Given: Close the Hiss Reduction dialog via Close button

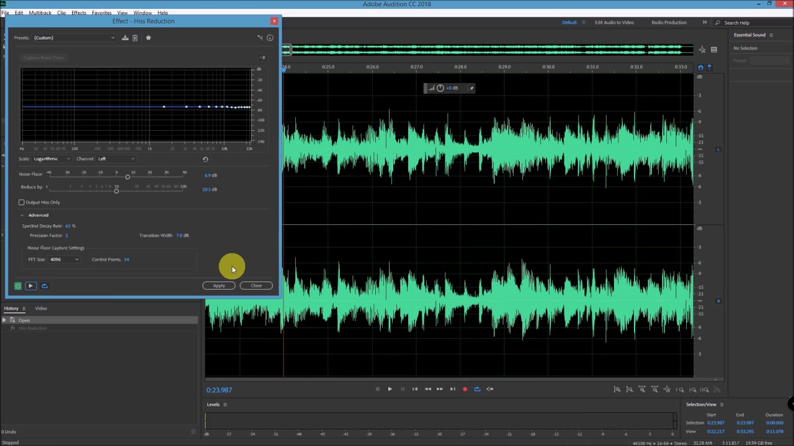Looking at the screenshot, I should (256, 286).
